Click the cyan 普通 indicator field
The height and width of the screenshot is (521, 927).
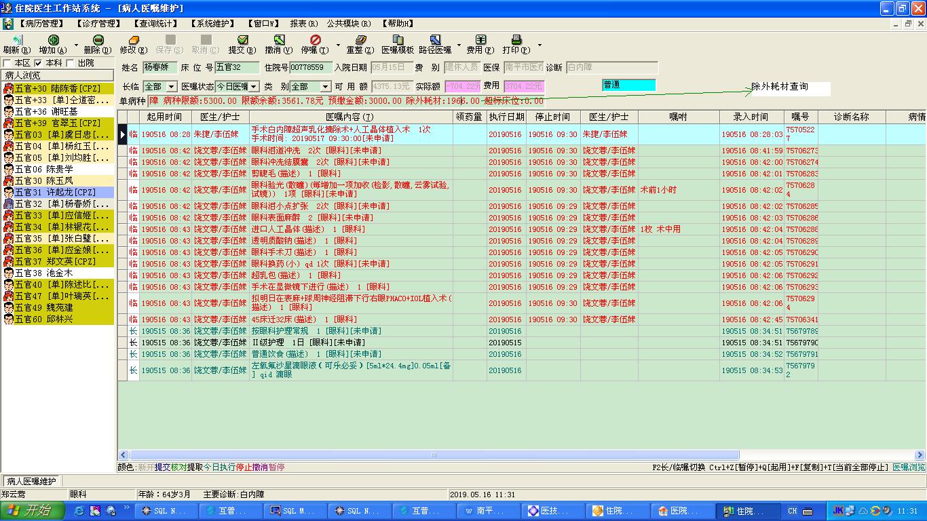coord(628,85)
